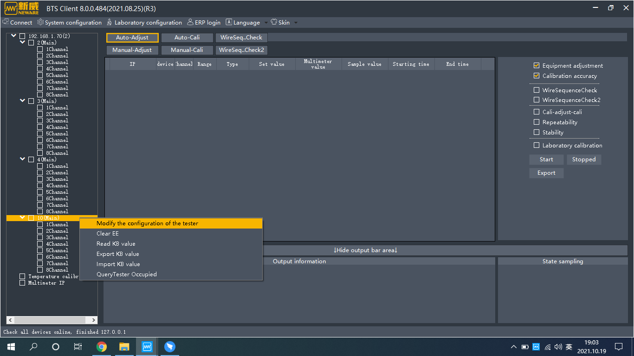Choose Export KB value menu entry

[x=118, y=254]
